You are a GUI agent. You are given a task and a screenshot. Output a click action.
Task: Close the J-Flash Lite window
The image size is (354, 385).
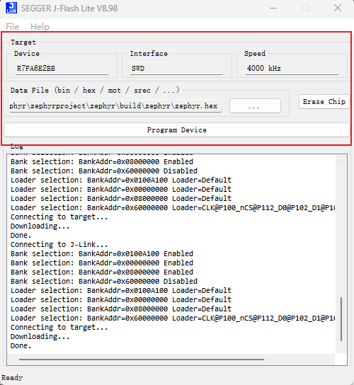pyautogui.click(x=338, y=8)
